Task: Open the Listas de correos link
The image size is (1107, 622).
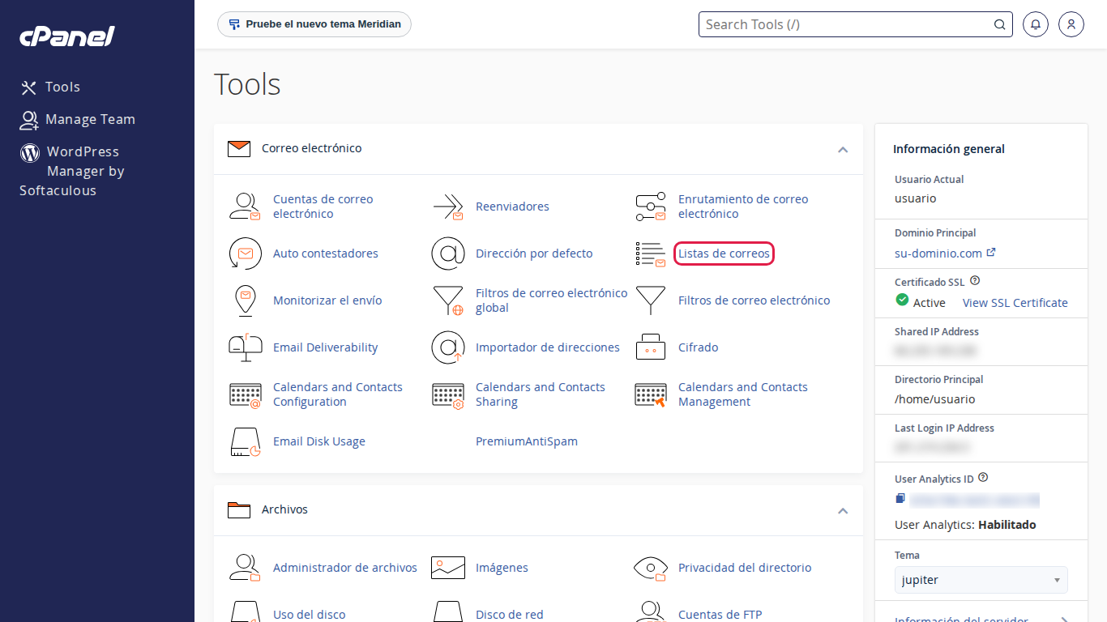Action: [724, 253]
